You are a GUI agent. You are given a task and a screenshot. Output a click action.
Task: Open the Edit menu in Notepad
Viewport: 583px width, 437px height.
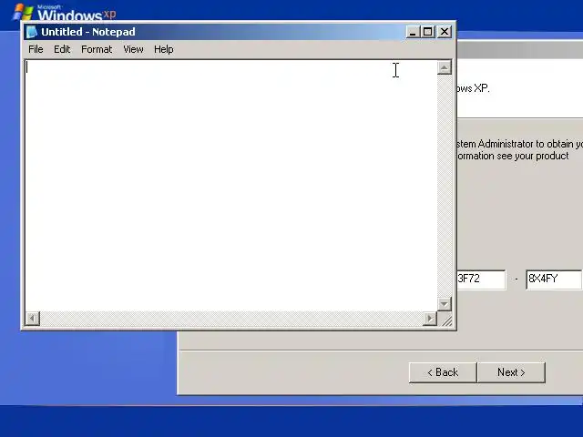tap(62, 49)
